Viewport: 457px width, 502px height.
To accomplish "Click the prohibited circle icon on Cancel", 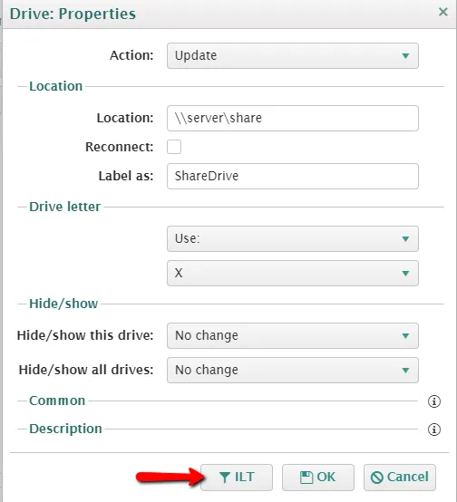I will click(x=377, y=478).
